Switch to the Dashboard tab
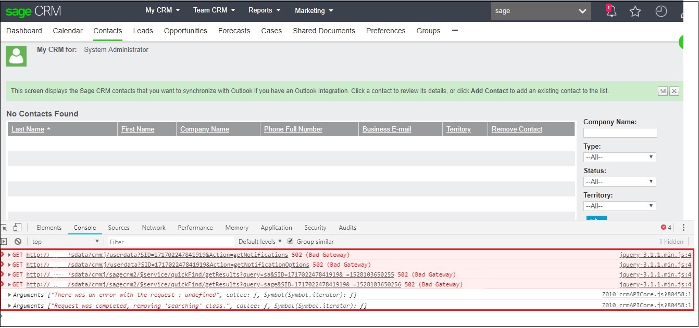Screen dimensions: 699x328 pyautogui.click(x=24, y=31)
